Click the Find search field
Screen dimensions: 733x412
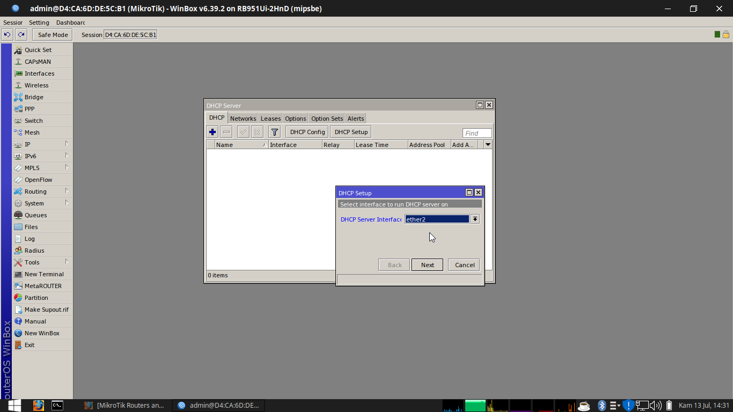477,133
